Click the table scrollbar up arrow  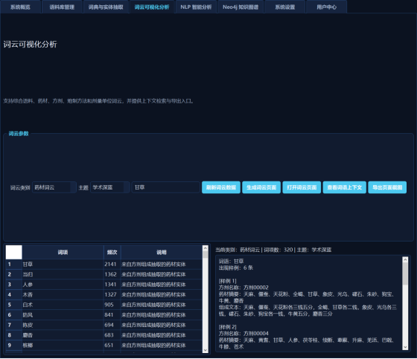[x=205, y=248]
